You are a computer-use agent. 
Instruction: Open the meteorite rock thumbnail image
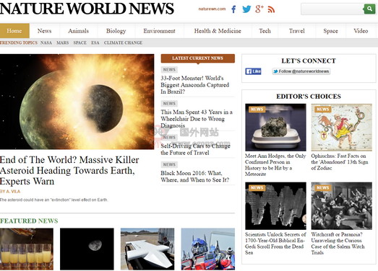point(275,128)
